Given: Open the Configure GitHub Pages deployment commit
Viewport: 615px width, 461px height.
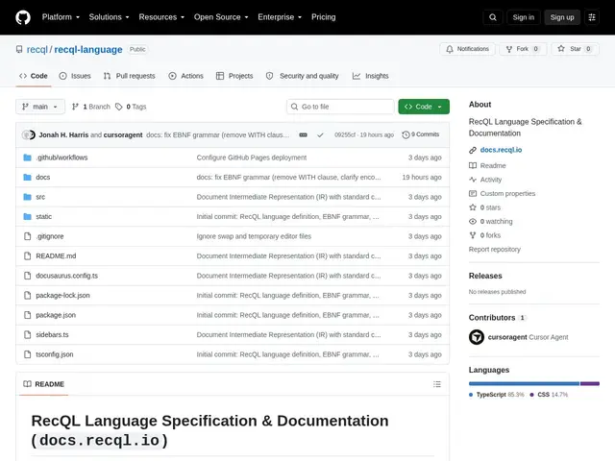Looking at the screenshot, I should (252, 158).
